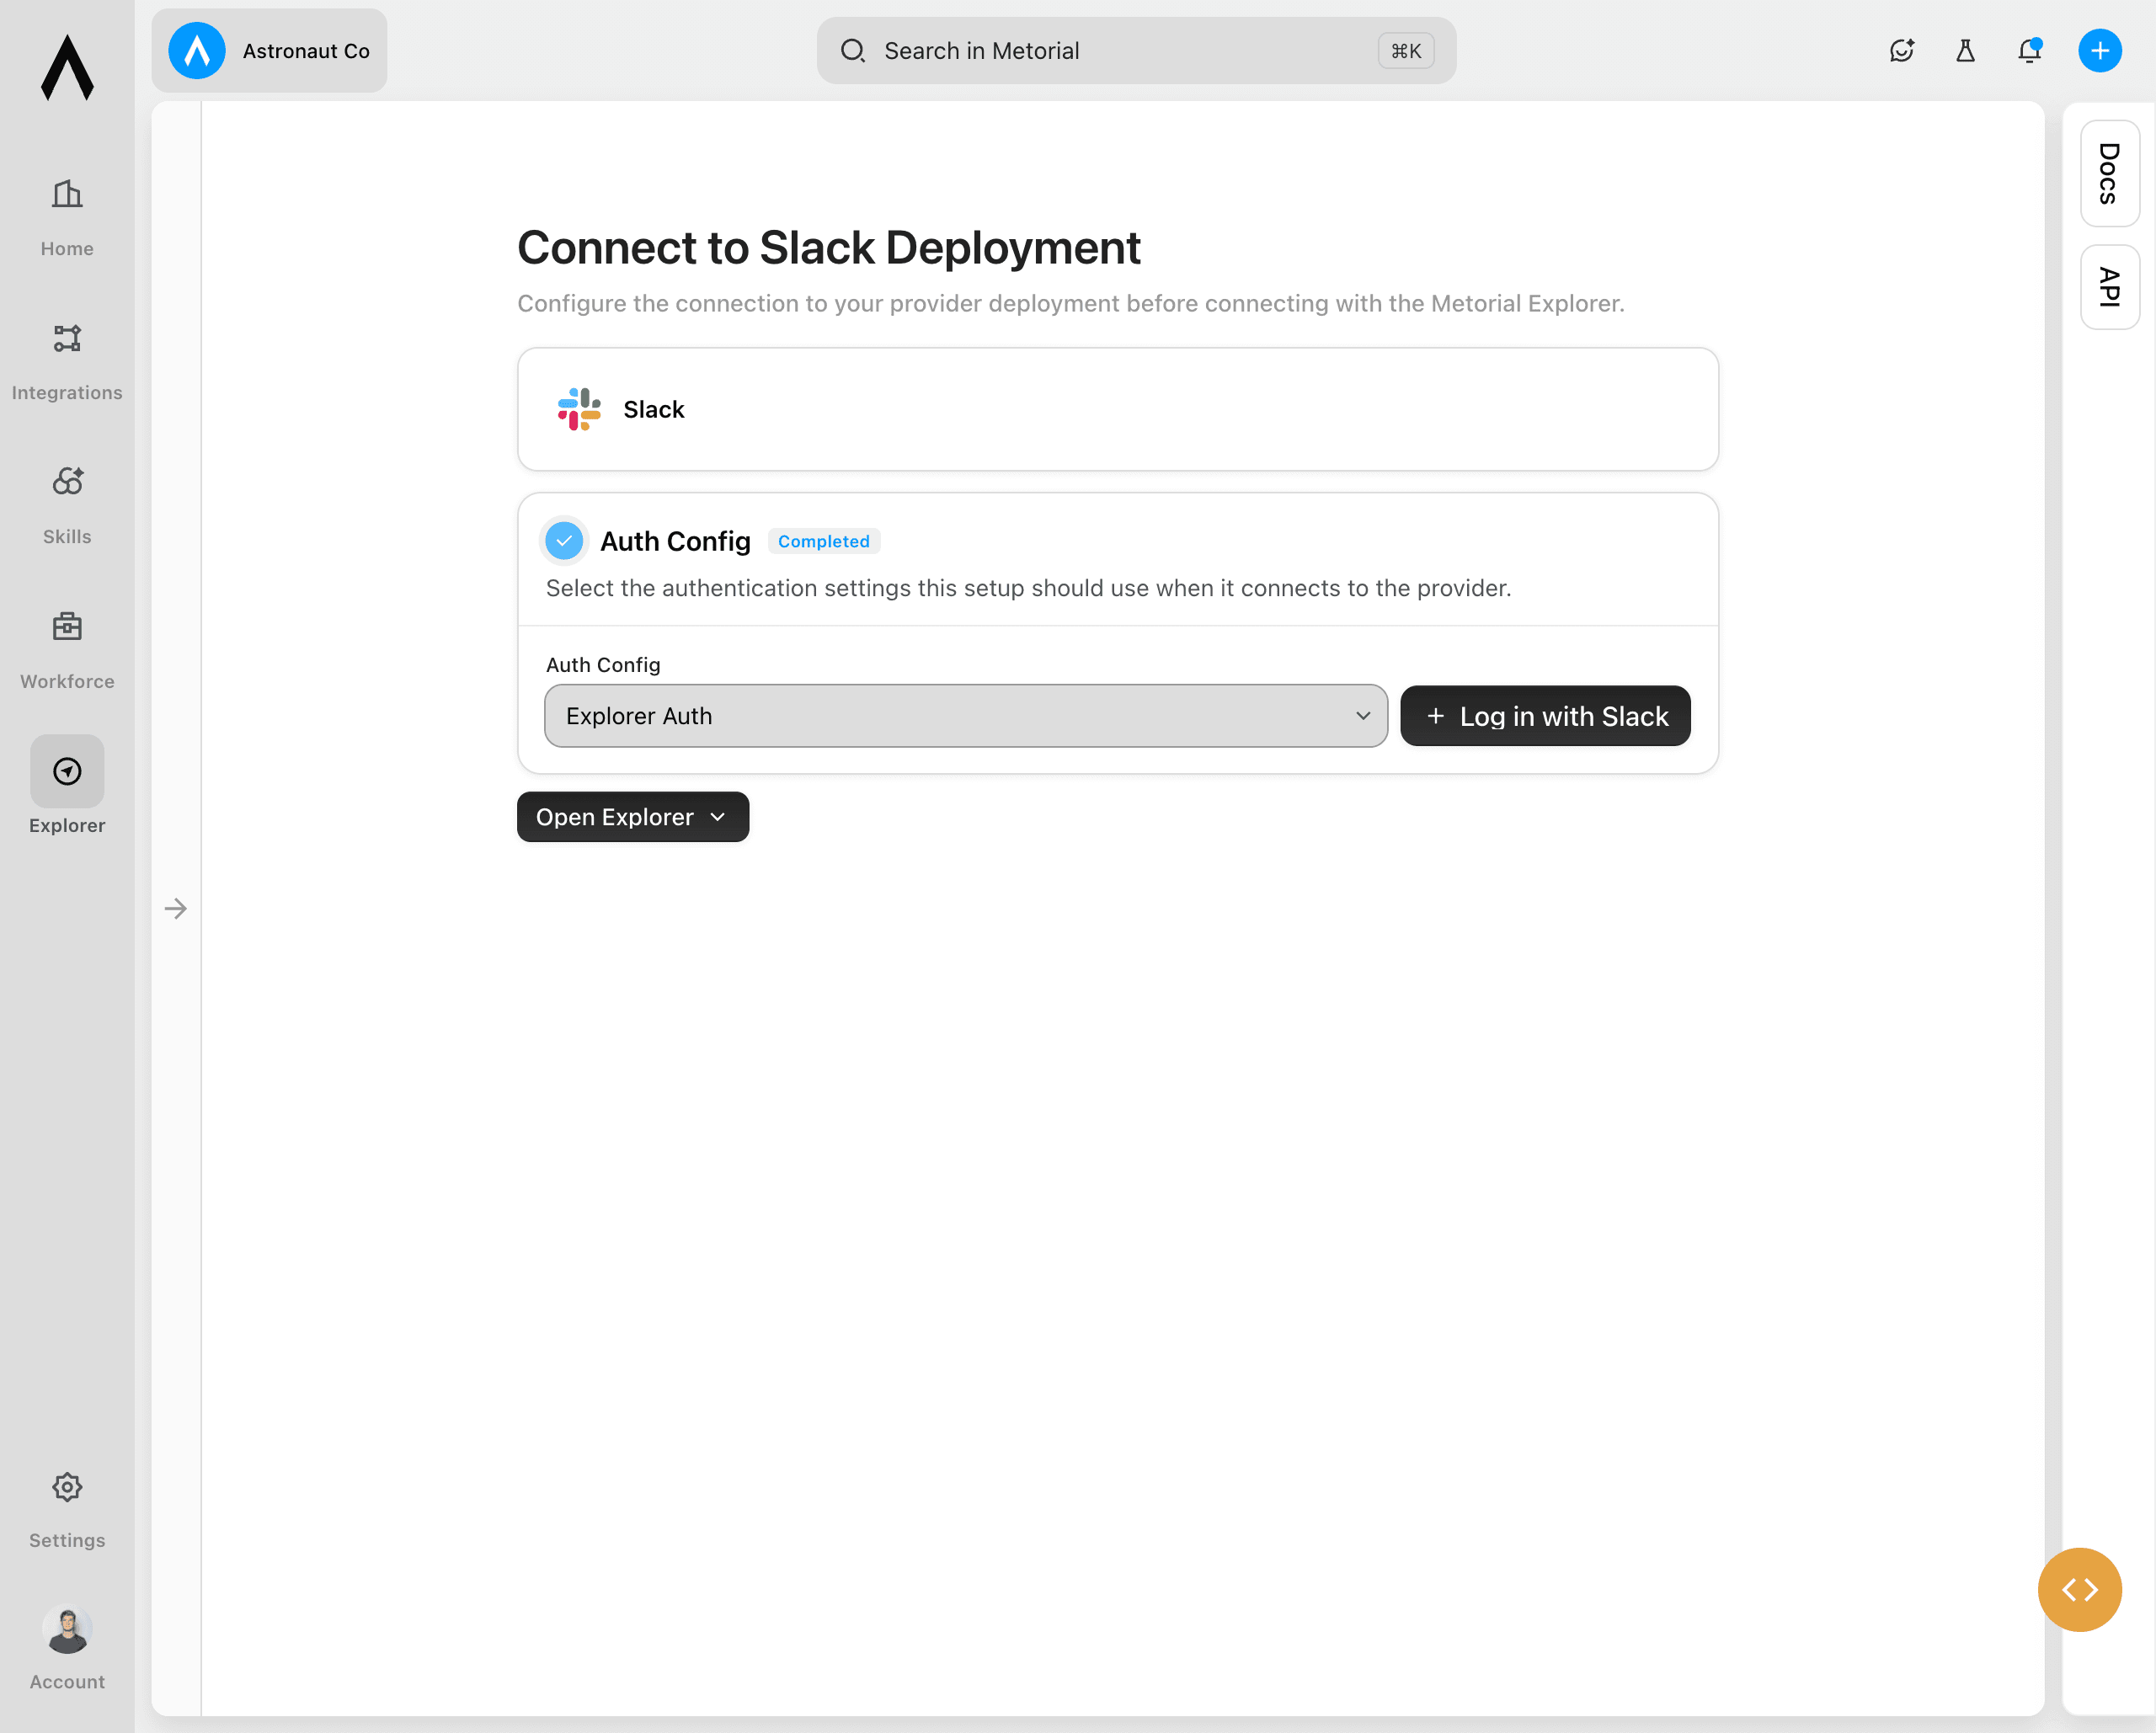Open the Docs side tab
Screen dimensions: 2156x1733
[x=2109, y=173]
